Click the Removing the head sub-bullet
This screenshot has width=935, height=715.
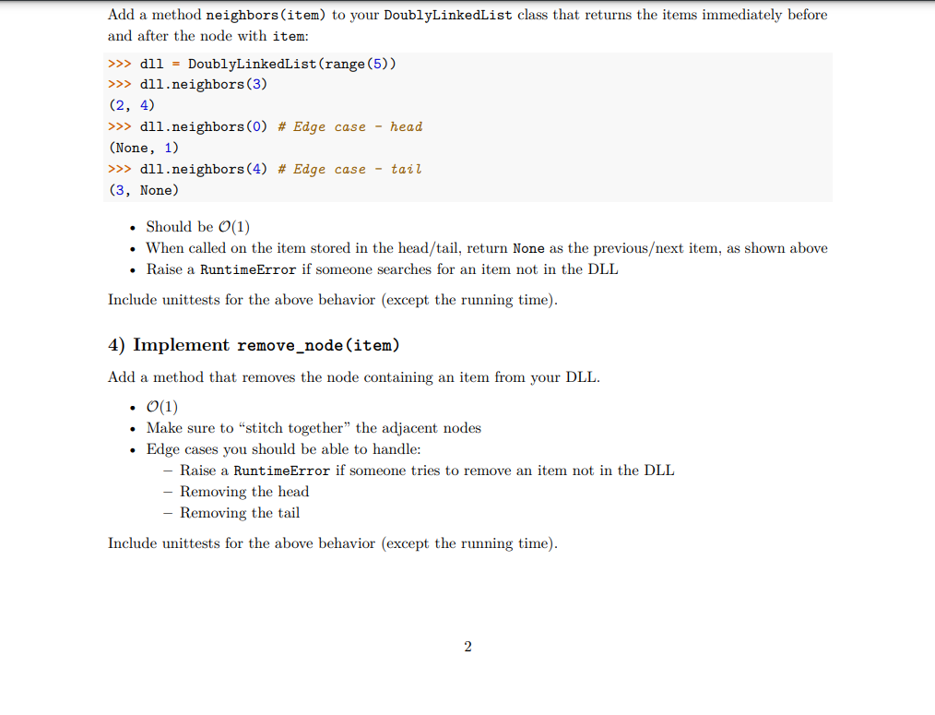click(243, 492)
